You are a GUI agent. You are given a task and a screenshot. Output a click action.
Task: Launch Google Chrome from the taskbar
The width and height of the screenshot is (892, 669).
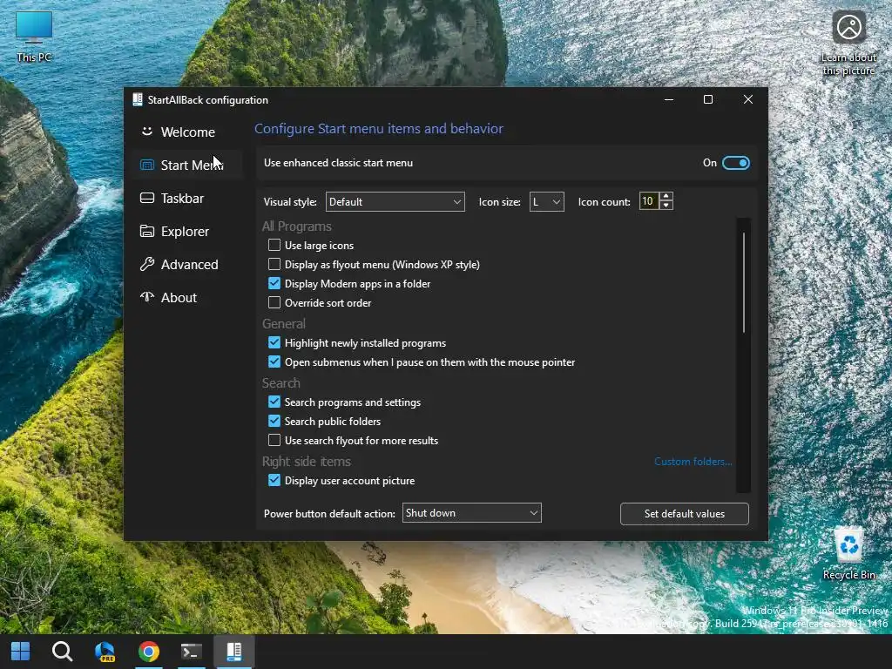148,652
